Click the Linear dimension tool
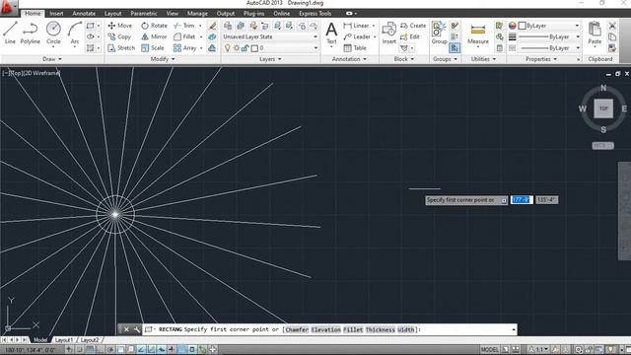The image size is (631, 355). click(356, 26)
